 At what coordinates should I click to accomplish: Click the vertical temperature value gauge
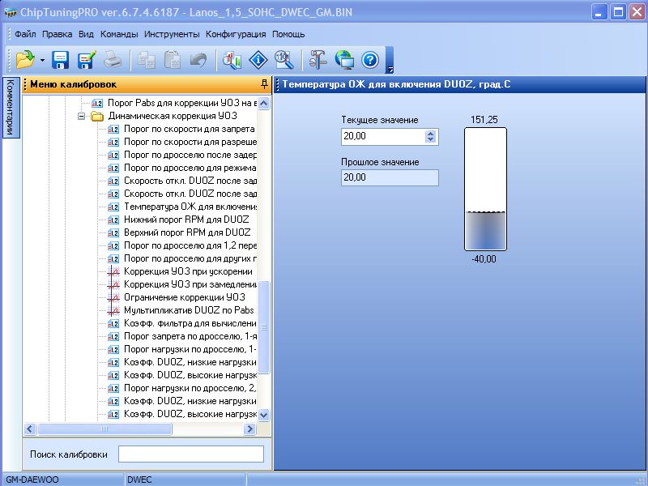click(485, 189)
